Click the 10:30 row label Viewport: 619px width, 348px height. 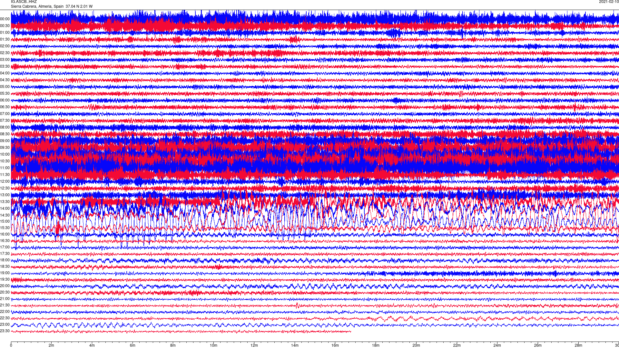pyautogui.click(x=5, y=161)
